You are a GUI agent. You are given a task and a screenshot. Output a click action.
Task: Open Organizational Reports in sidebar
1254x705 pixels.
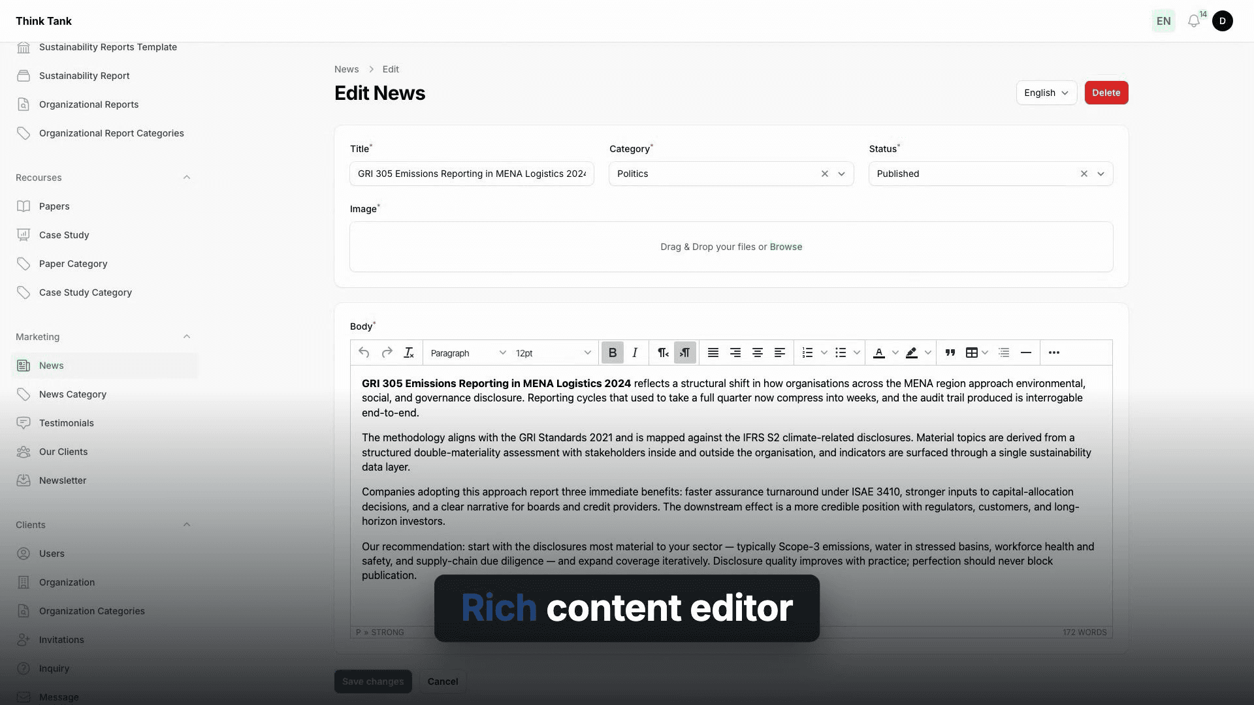tap(89, 104)
